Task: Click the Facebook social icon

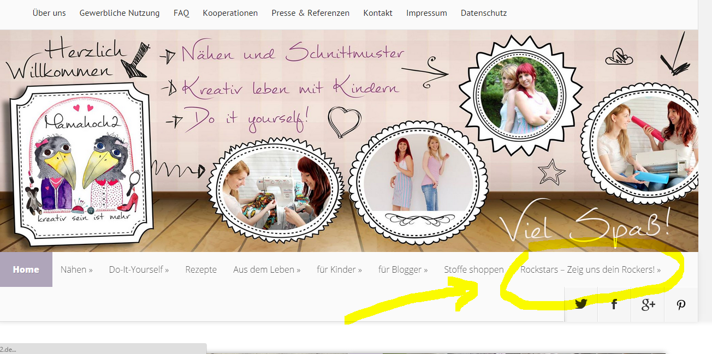Action: (x=614, y=304)
